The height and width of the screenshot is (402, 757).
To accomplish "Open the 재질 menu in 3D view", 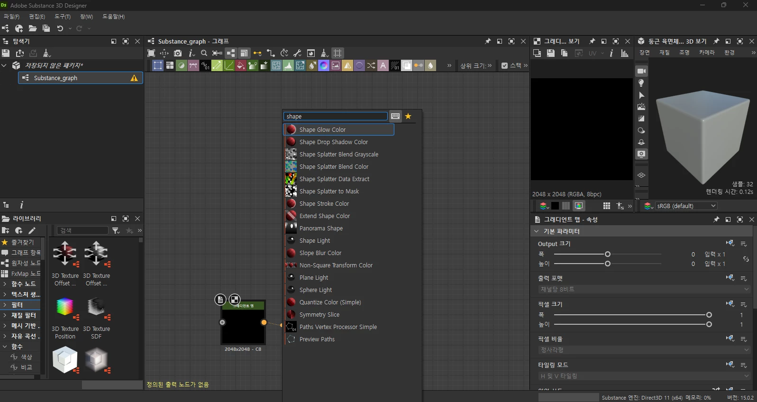I will [x=664, y=53].
